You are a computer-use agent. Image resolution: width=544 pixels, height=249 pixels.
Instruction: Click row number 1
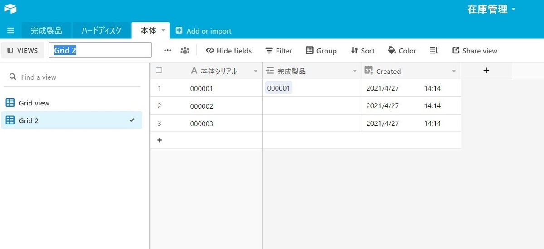159,88
